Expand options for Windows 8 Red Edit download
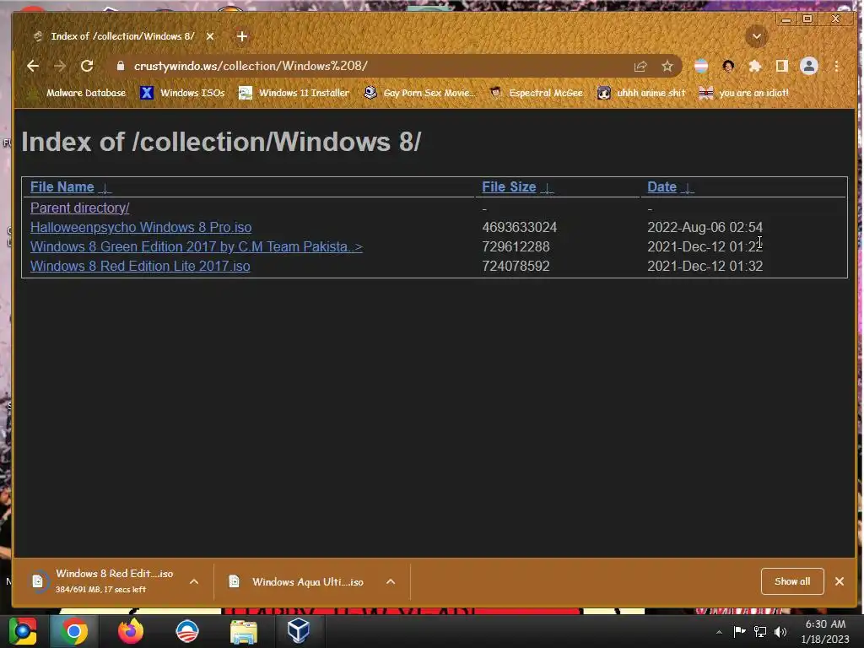The image size is (864, 648). tap(194, 581)
